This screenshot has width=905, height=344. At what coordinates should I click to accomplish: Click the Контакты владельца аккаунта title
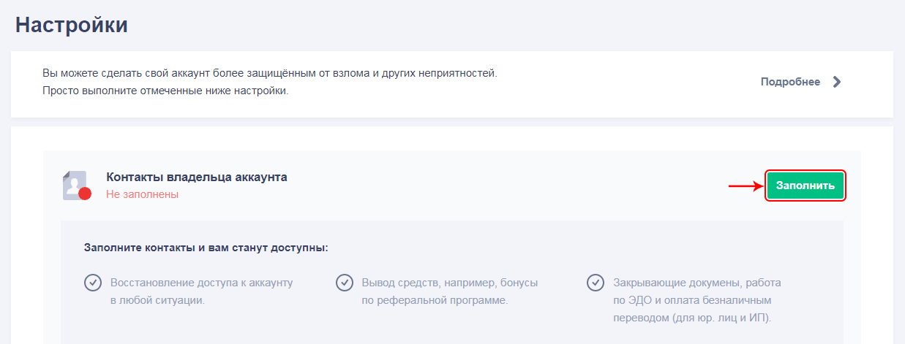197,177
